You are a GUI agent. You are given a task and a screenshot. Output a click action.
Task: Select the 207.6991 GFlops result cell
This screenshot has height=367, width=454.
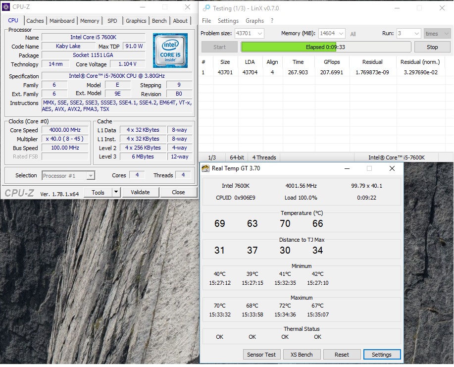pos(332,72)
